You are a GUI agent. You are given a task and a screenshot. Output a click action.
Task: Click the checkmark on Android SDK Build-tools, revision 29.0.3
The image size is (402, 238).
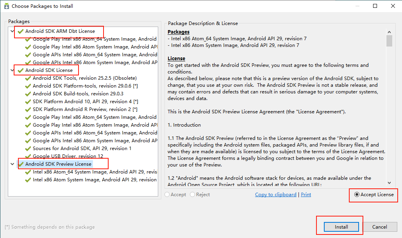click(28, 94)
